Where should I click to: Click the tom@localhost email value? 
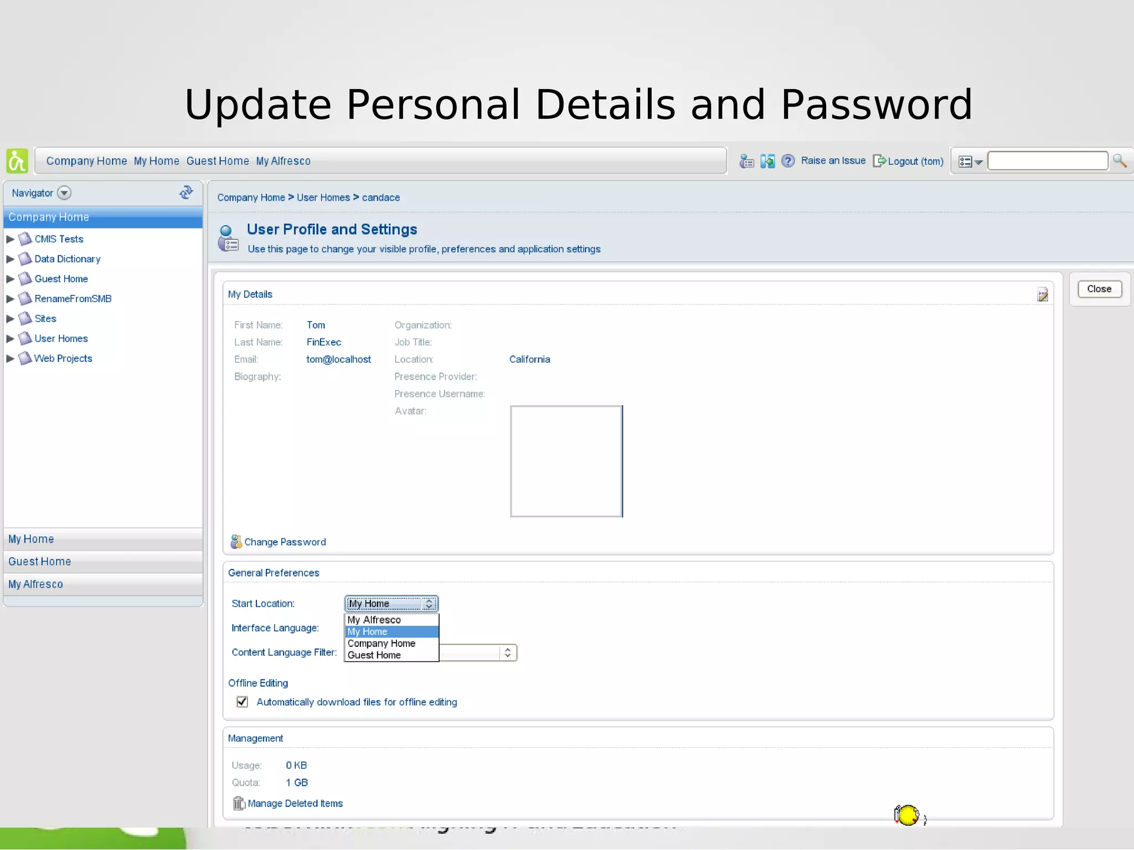339,360
